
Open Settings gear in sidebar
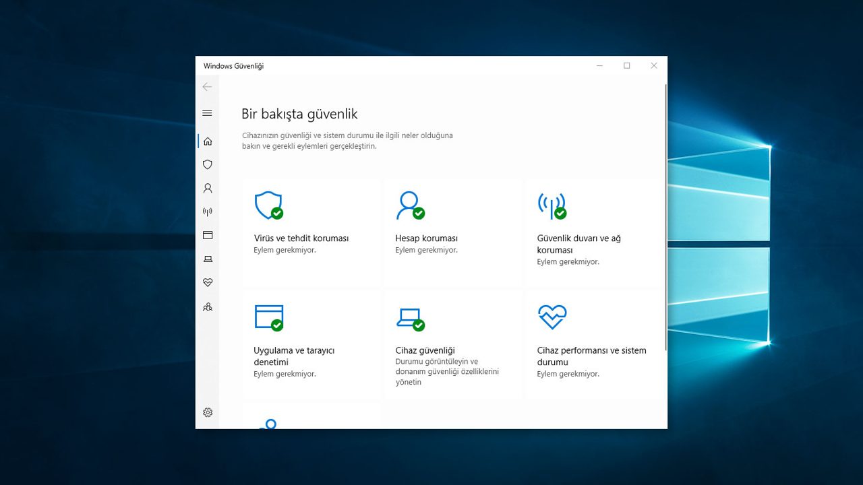pos(208,412)
